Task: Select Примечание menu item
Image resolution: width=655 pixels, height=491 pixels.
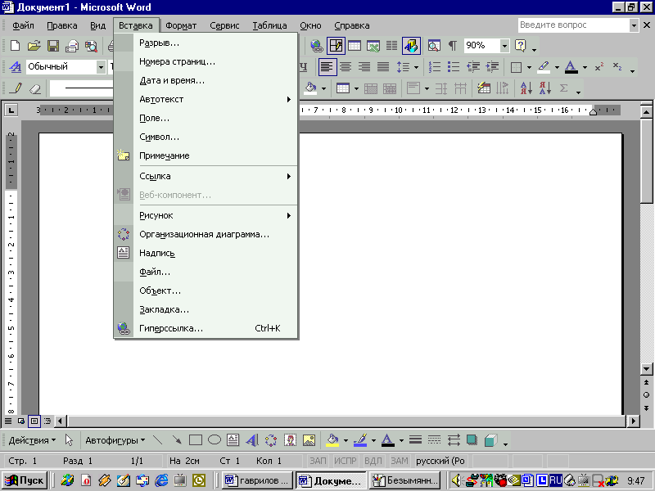Action: pos(206,155)
